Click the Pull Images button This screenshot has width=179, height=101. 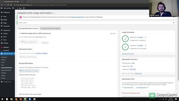point(45,43)
